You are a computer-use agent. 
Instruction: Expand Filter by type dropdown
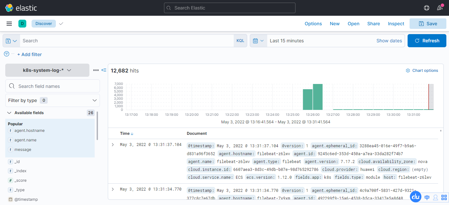tap(53, 100)
